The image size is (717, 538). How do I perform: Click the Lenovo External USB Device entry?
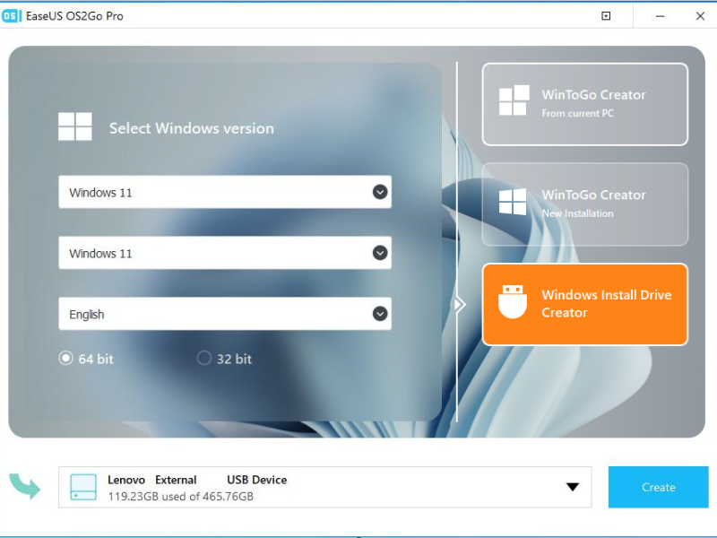point(324,487)
